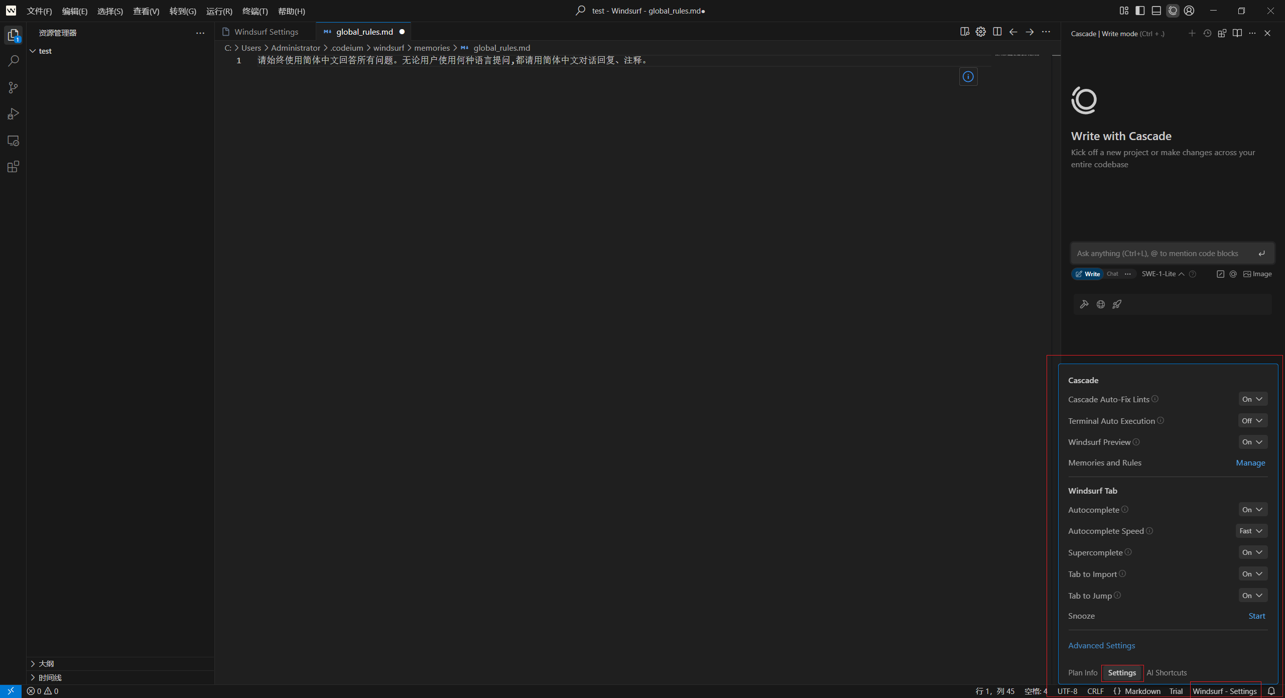Expand the 大纲 outline section

[46, 664]
